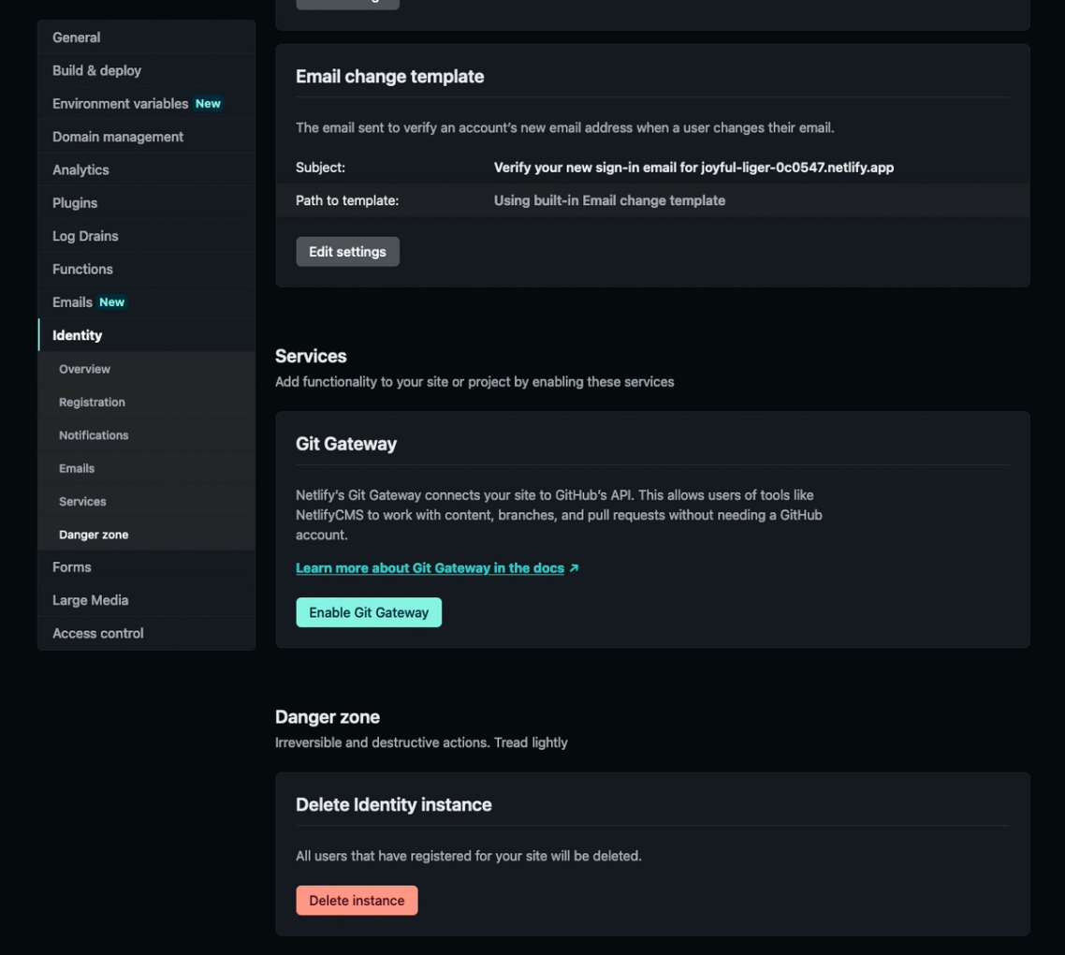
Task: Jump to Identity Emails subsection
Action: [146, 468]
